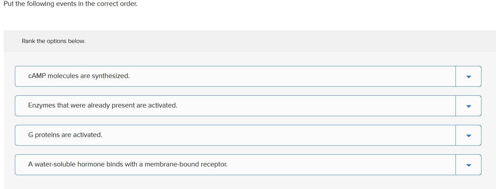Click 'membrane-bound receptor' in the last option
496x189 pixels.
point(186,164)
